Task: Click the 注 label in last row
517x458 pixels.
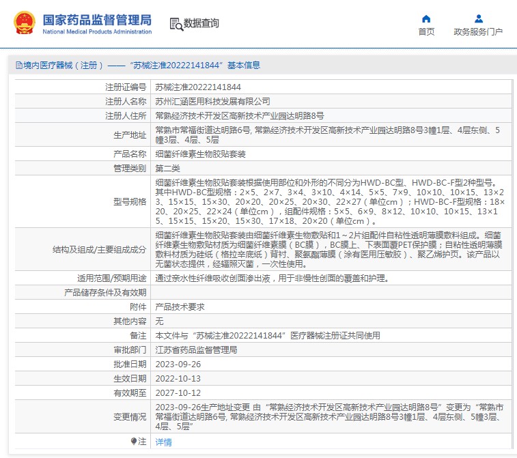Action: point(142,441)
